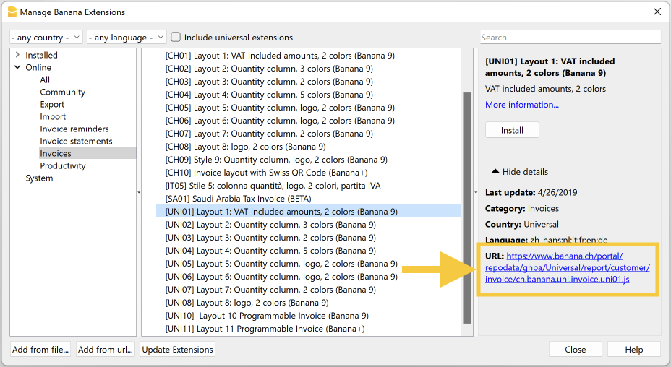Click the Search input field
This screenshot has height=367, width=671.
[570, 38]
